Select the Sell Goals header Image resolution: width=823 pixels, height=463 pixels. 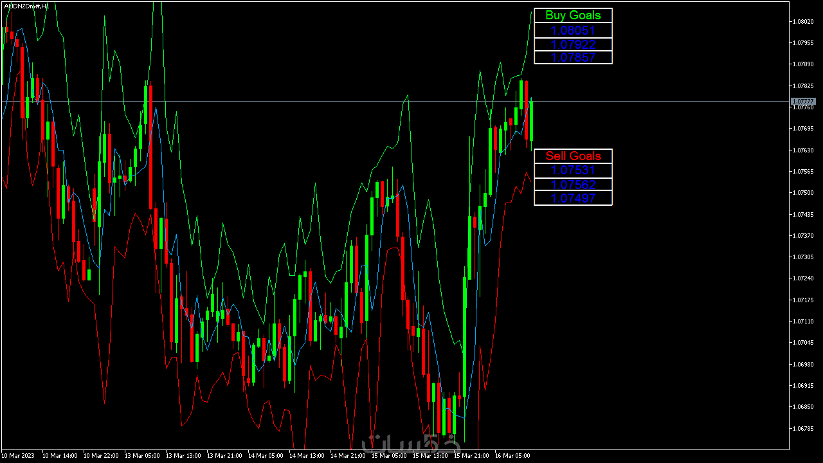pos(573,156)
